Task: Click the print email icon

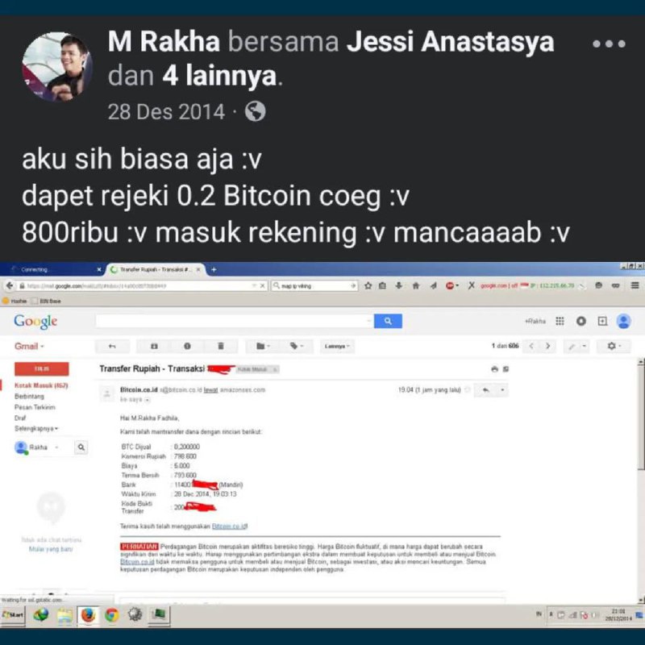Action: click(494, 369)
